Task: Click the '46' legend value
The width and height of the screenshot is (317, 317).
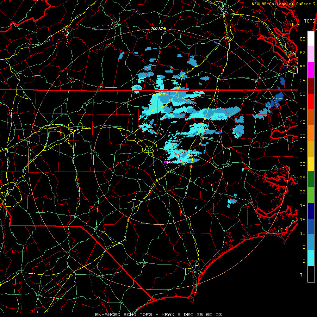Action: coord(303,108)
